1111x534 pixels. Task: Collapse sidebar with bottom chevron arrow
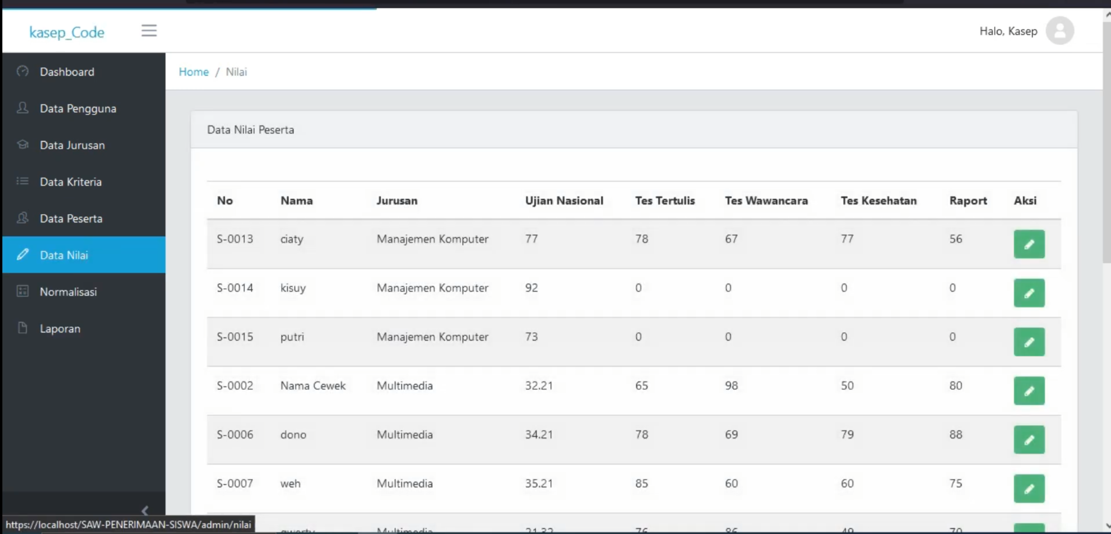coord(145,511)
